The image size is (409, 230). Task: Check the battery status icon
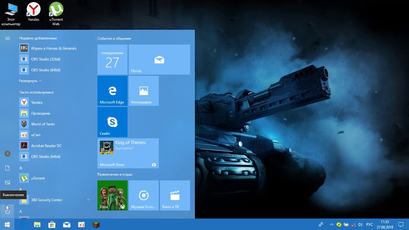(346, 225)
